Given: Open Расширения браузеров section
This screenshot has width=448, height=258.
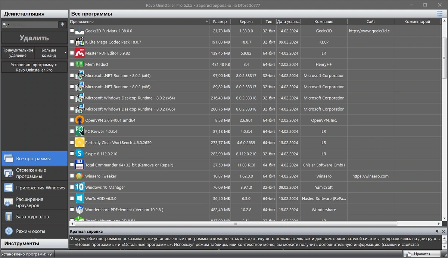Looking at the screenshot, I should [34, 202].
